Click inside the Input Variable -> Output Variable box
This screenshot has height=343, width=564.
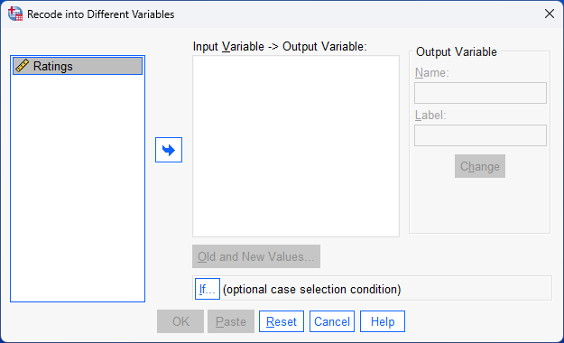point(296,146)
